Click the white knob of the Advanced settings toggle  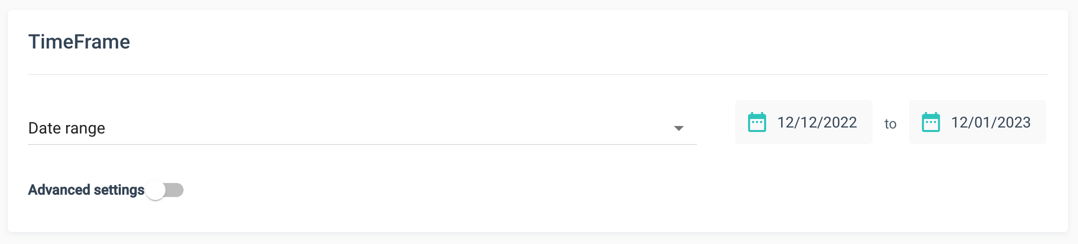(156, 190)
